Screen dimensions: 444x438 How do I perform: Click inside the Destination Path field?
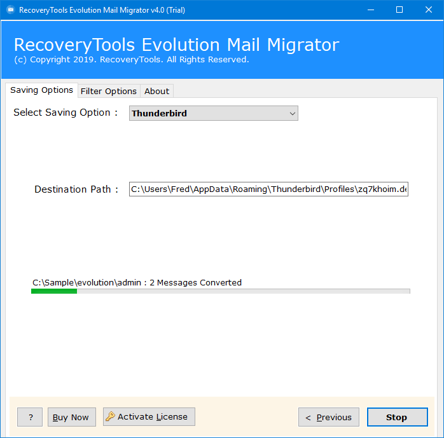point(268,189)
